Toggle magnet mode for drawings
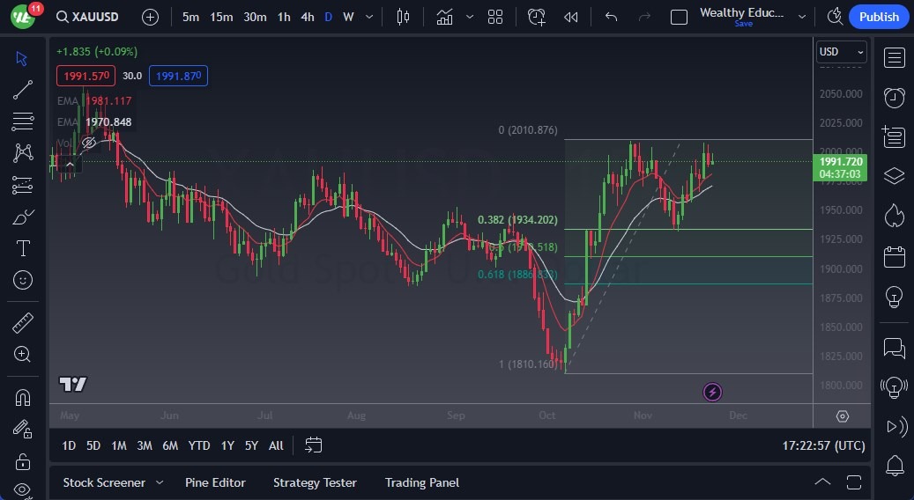This screenshot has height=500, width=914. coord(23,397)
